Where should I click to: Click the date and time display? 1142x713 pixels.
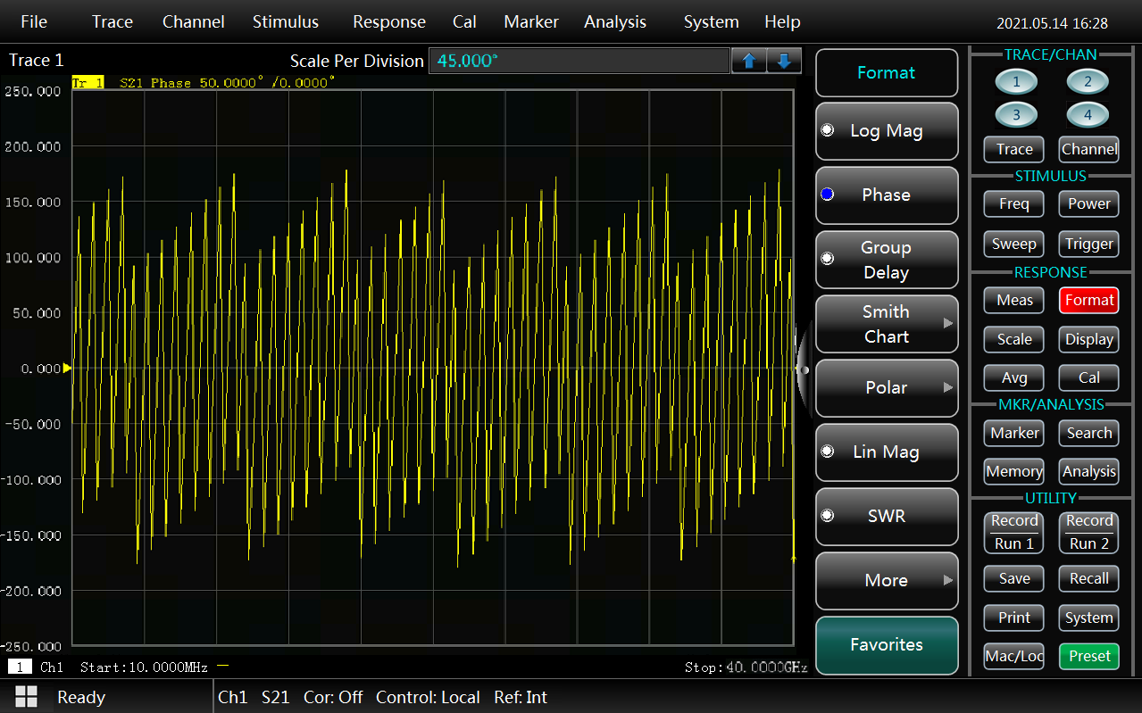tap(1052, 23)
